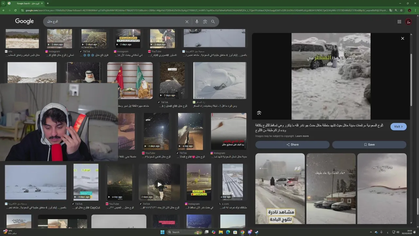This screenshot has width=419, height=236.
Task: Go back with the browser back arrow
Action: pos(4,10)
